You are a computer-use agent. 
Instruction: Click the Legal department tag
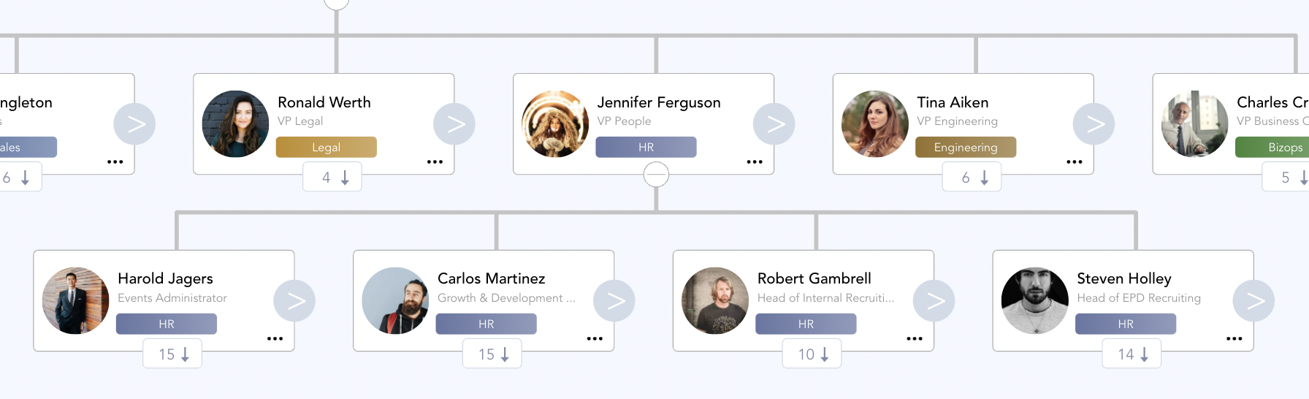(327, 147)
